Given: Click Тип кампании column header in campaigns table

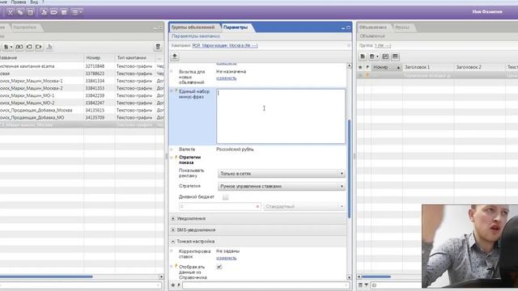Looking at the screenshot, I should [135, 58].
